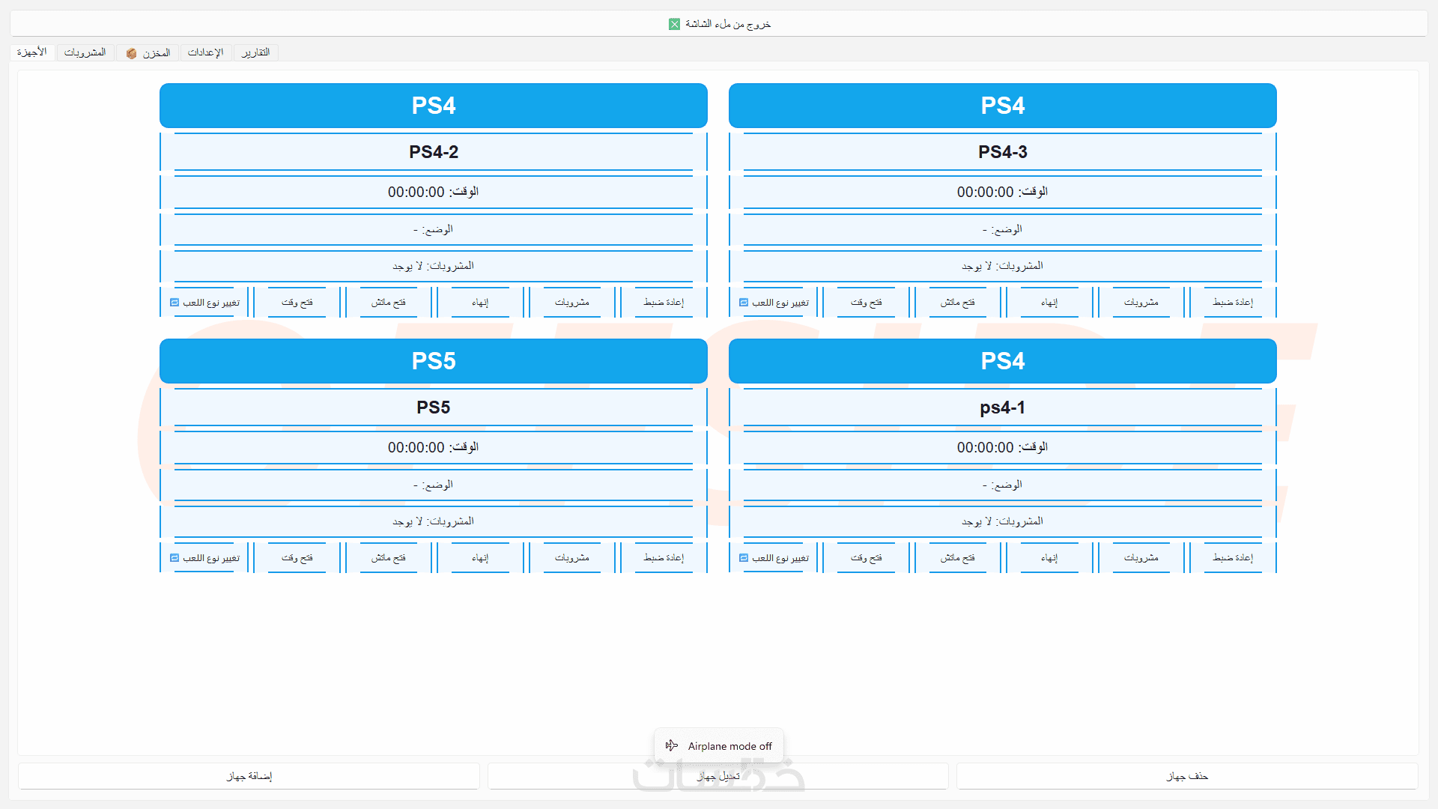Click إعادة ضبط on PS4-2 device

[663, 303]
